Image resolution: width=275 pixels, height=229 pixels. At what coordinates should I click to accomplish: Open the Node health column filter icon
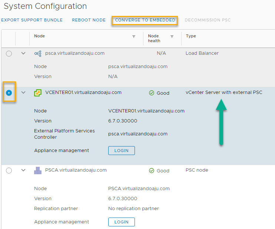pyautogui.click(x=172, y=37)
